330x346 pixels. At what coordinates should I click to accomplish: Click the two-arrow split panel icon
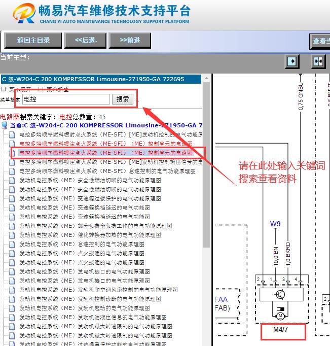click(x=318, y=61)
